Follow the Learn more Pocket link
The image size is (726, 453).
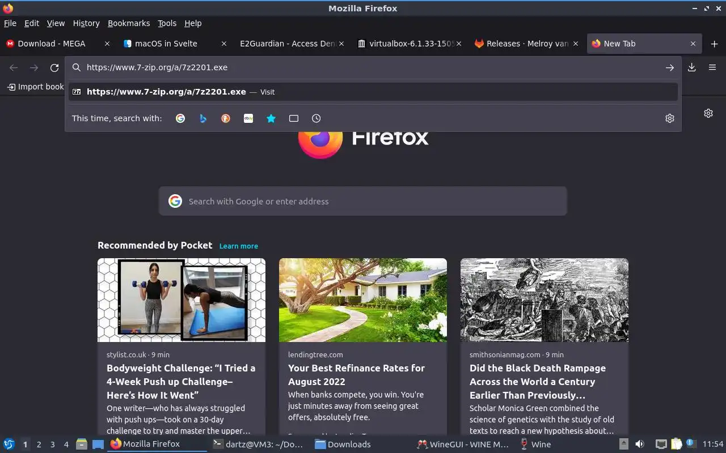[x=239, y=246]
